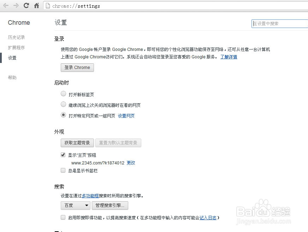
Task: Click the 登录 Chrome button
Action: [77, 67]
